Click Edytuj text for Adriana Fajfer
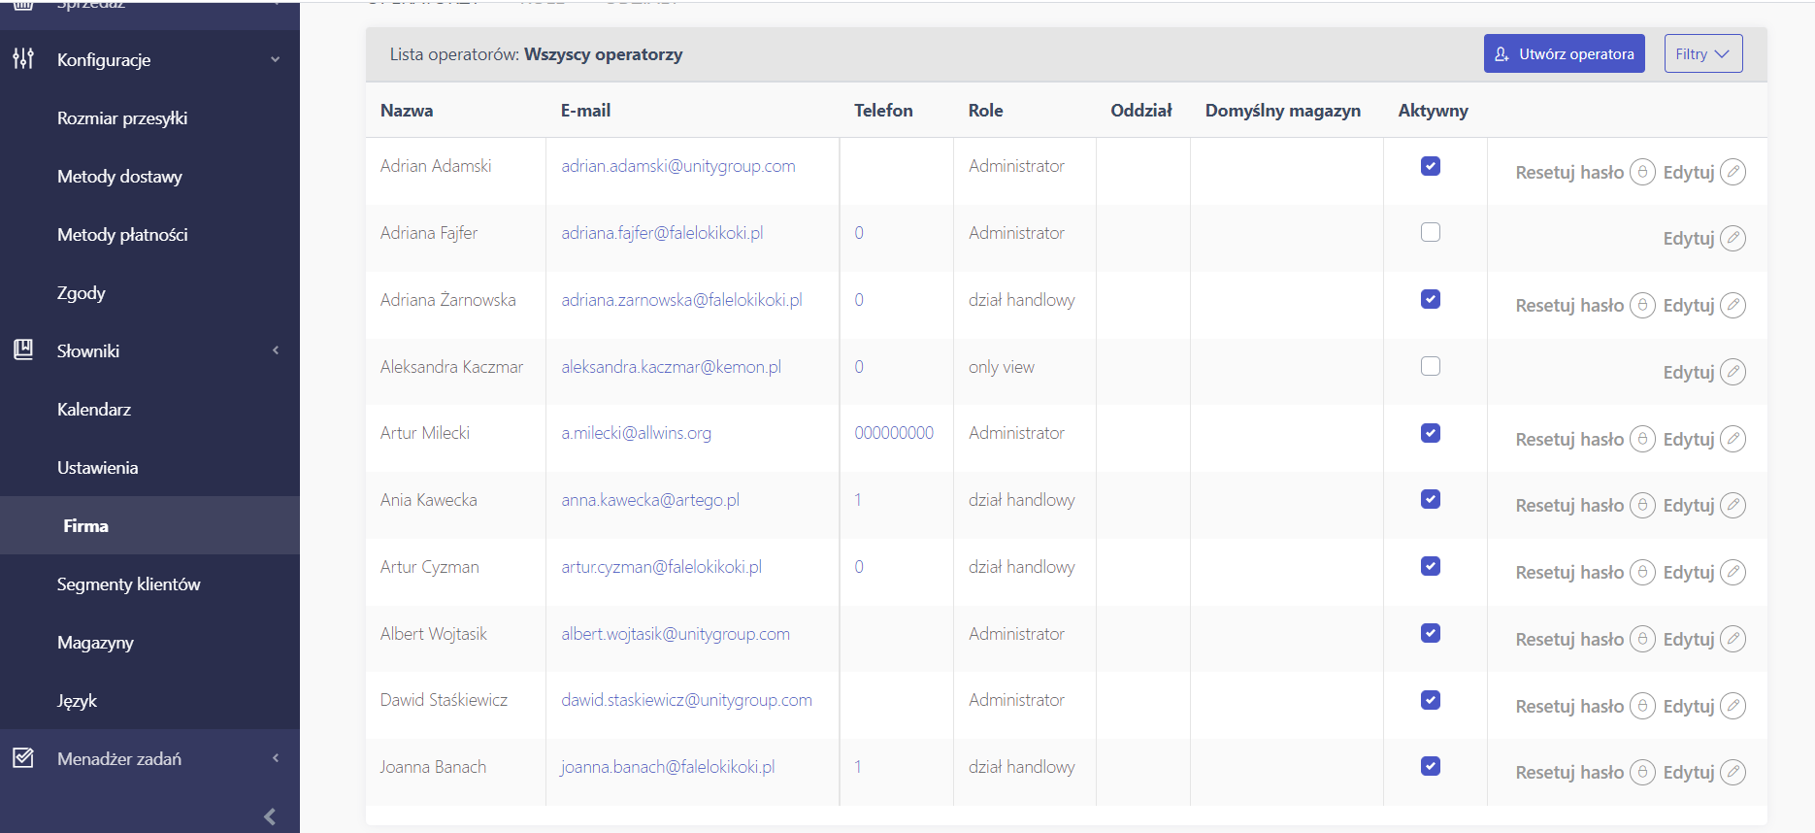This screenshot has width=1815, height=833. 1689,238
